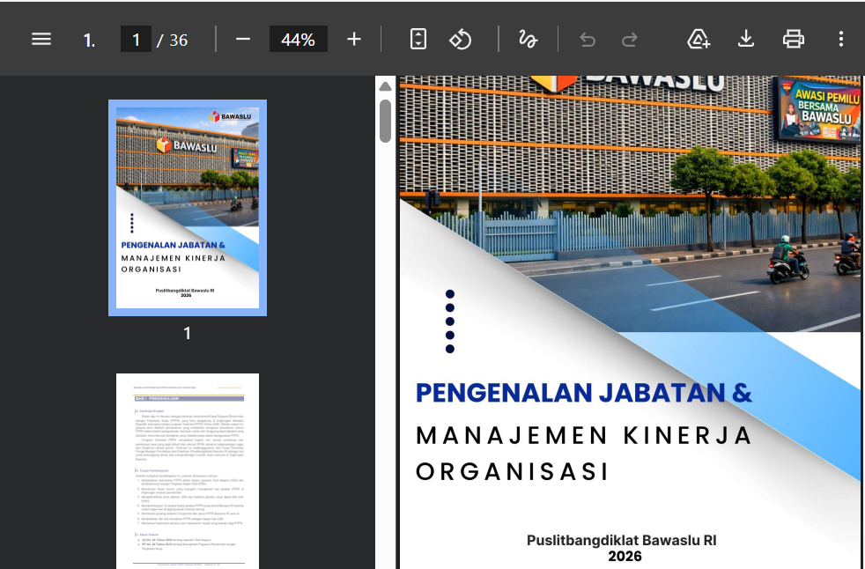Zoom out with the minus button
Screen dimensions: 865x569
click(243, 39)
